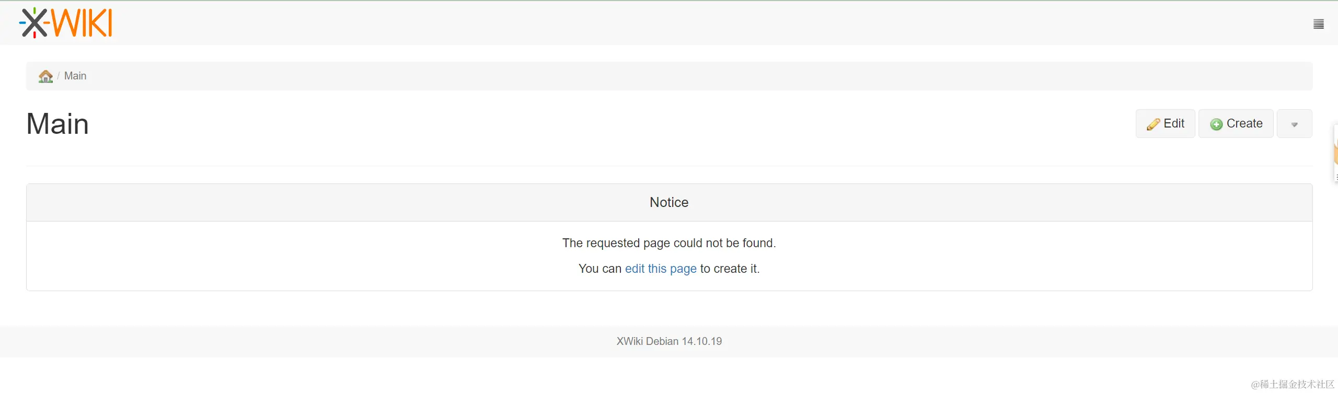Click the XWiki Debian 14.10.19 footer text
1338x393 pixels.
pos(669,341)
